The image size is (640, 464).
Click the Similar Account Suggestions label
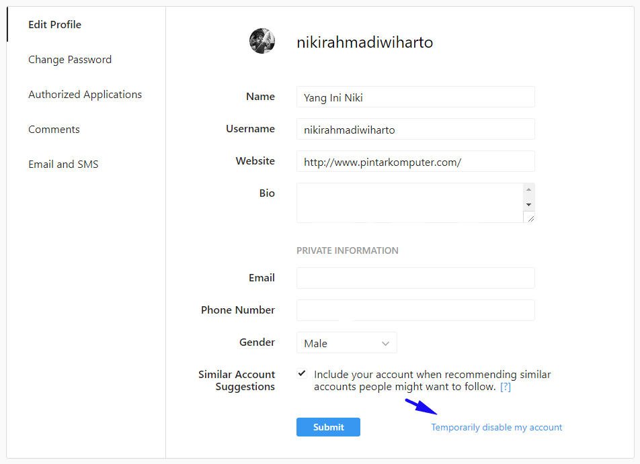click(x=237, y=381)
